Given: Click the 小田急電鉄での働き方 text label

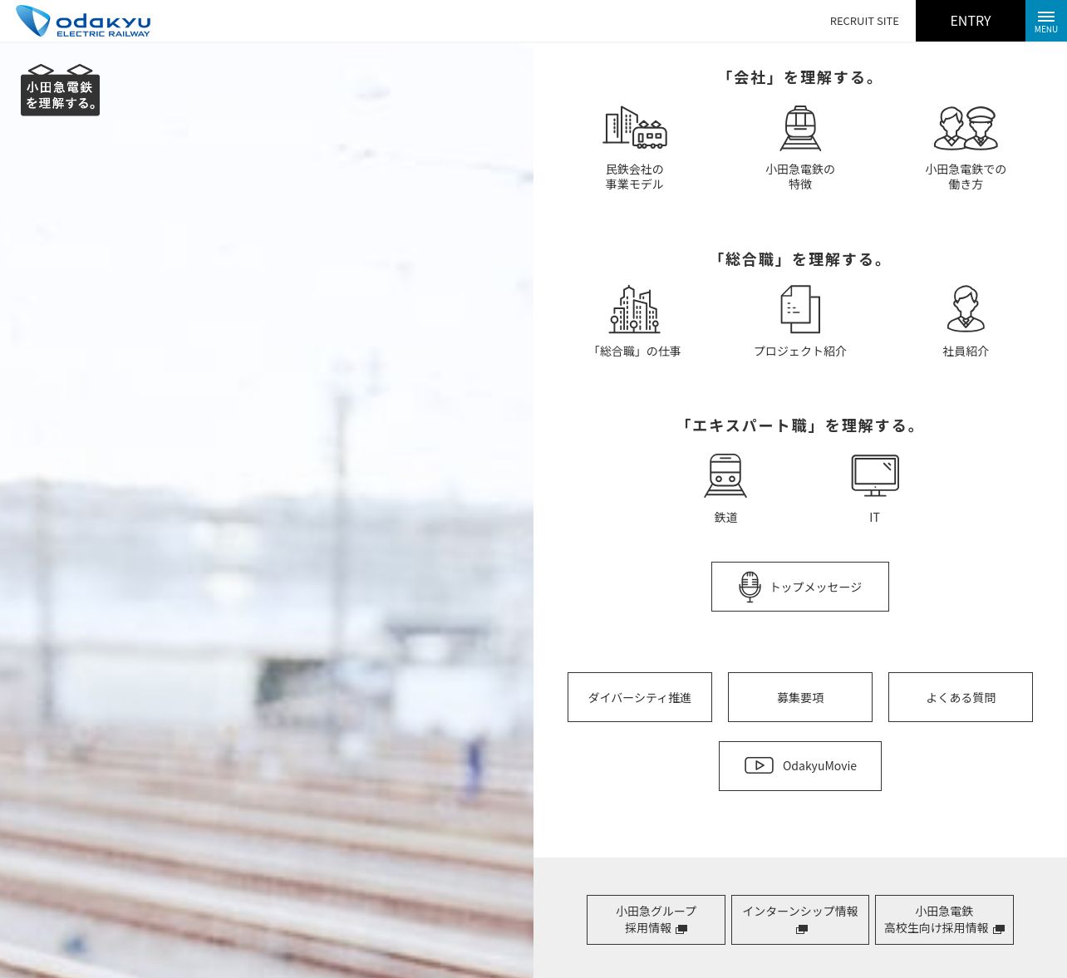Looking at the screenshot, I should [x=966, y=177].
